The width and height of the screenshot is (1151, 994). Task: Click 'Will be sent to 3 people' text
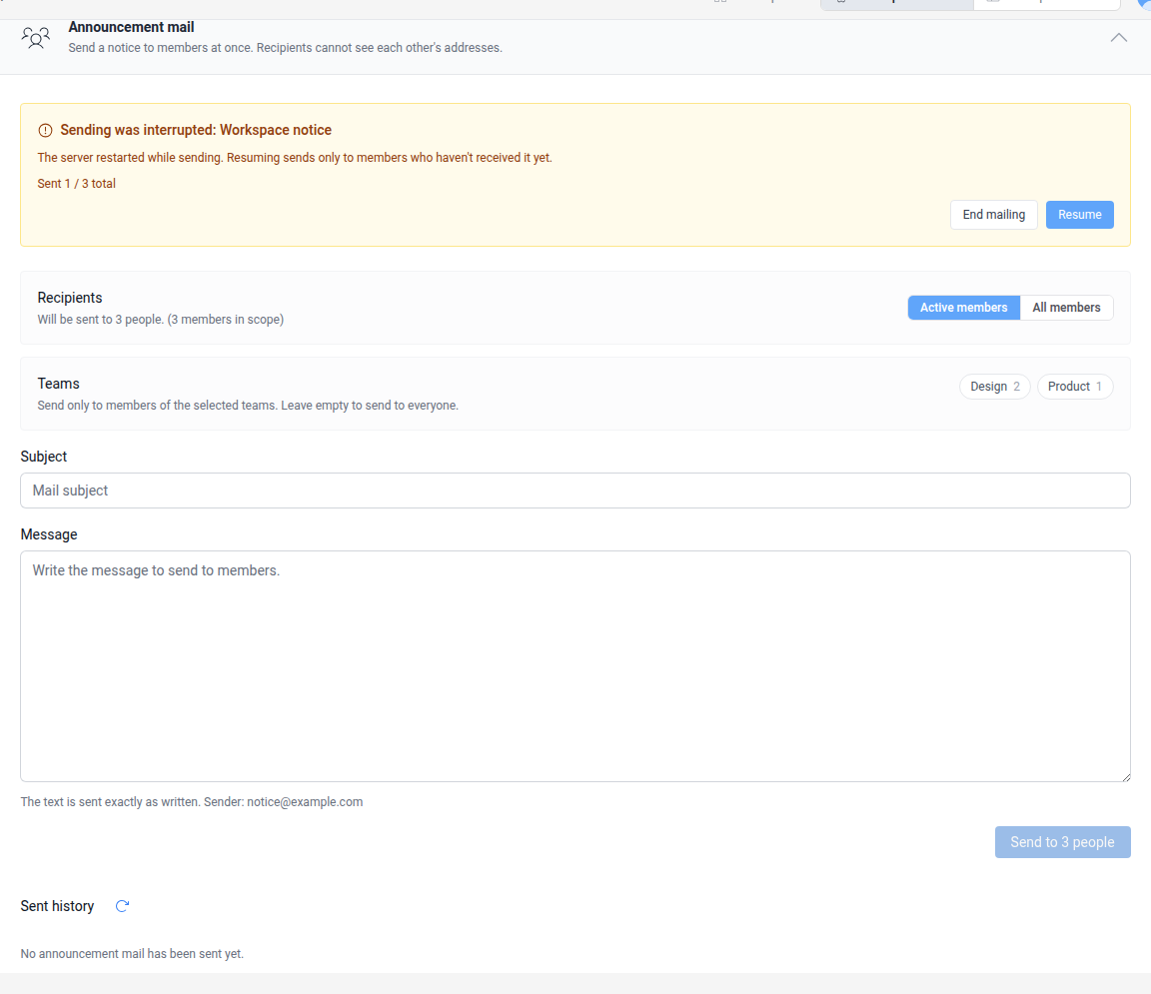tap(161, 320)
